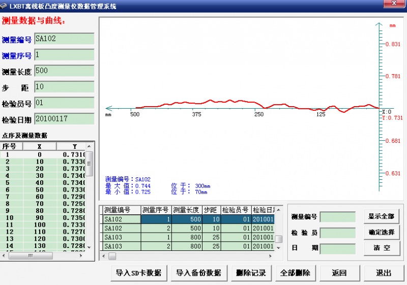Click the 序号 column header in point table
Image resolution: width=407 pixels, height=285 pixels.
click(x=11, y=146)
